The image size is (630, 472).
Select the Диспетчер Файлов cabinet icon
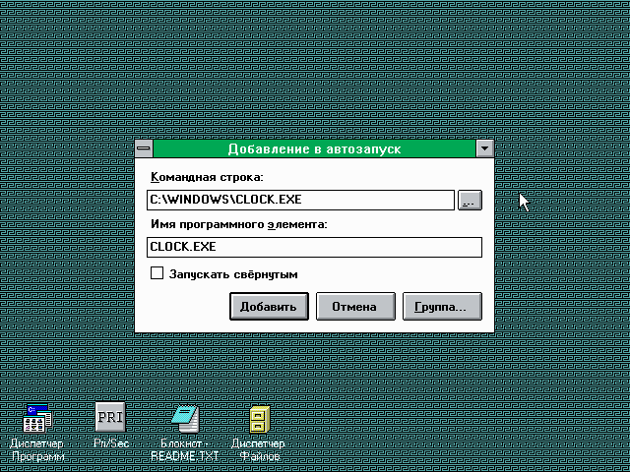259,418
